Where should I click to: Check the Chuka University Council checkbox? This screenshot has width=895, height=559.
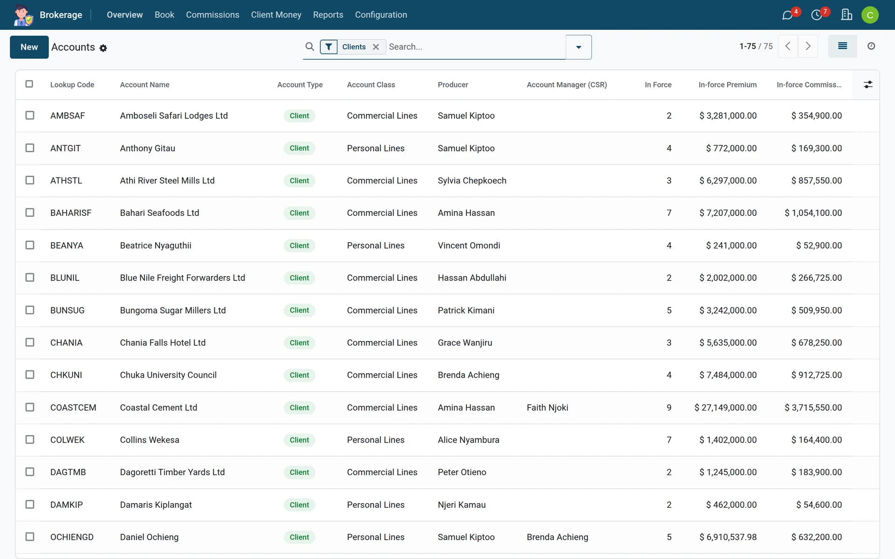(x=30, y=375)
